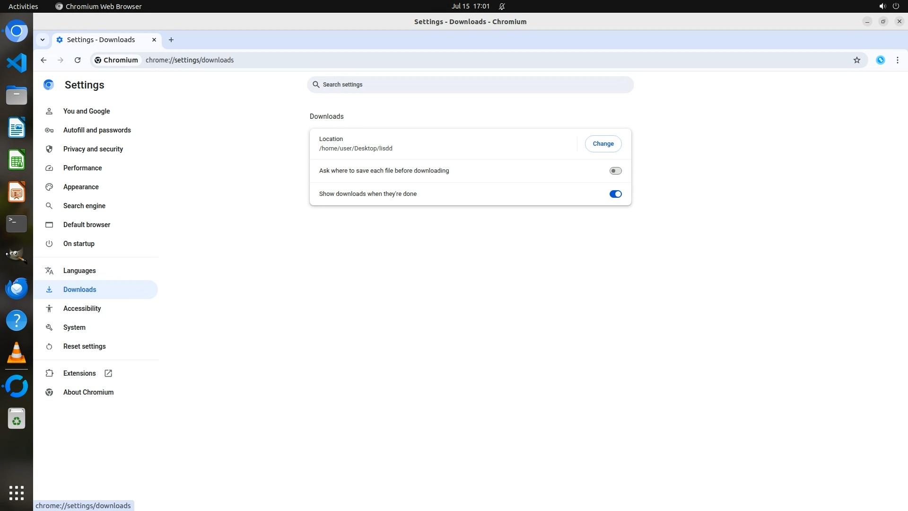Go back to previous page

pos(44,60)
